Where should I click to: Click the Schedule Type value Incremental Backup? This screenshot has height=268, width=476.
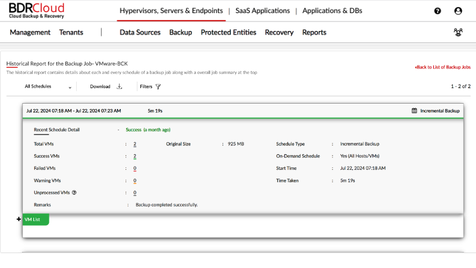(x=360, y=144)
